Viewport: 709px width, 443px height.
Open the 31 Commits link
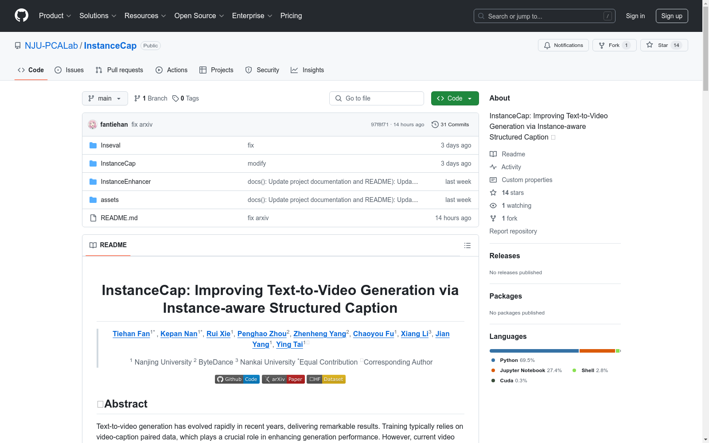click(x=451, y=124)
